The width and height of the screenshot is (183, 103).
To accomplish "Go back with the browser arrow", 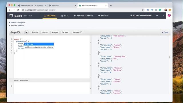I will point(10,10).
